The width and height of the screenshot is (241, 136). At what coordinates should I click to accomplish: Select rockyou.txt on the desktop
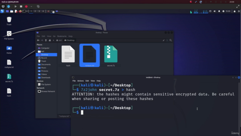coord(9,64)
